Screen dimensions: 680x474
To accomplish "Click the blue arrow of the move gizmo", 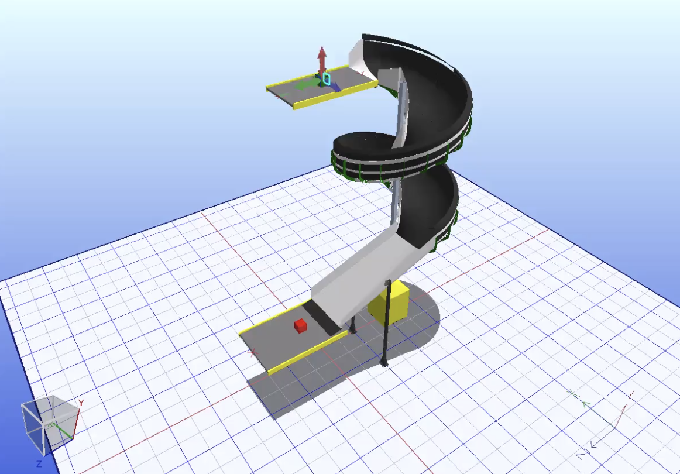I will (336, 87).
